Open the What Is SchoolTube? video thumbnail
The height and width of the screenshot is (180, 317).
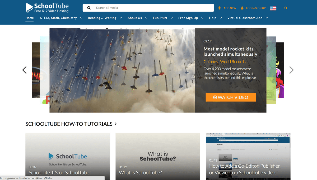[158, 156]
